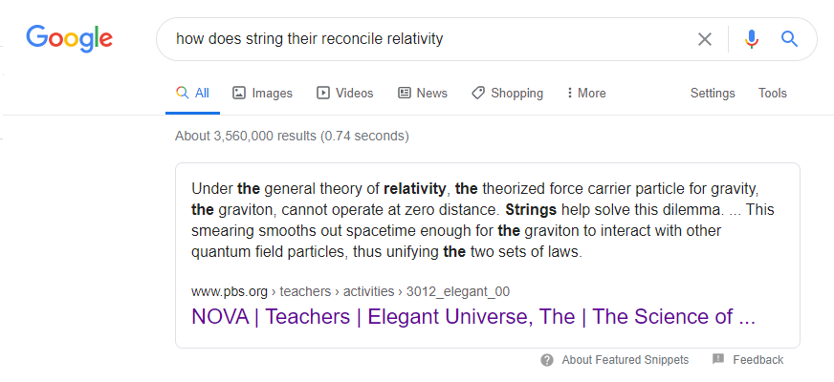This screenshot has width=834, height=382.
Task: Click the Google logo
Action: pos(69,39)
